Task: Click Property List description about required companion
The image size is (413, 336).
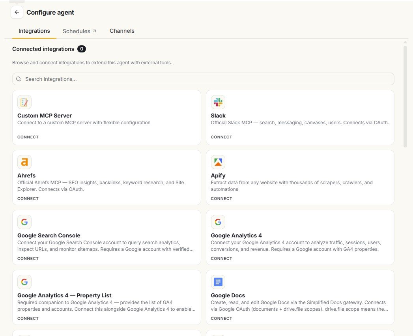Action: pyautogui.click(x=107, y=306)
